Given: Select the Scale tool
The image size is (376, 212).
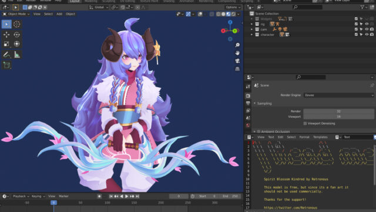Looking at the screenshot, I should [6, 44].
